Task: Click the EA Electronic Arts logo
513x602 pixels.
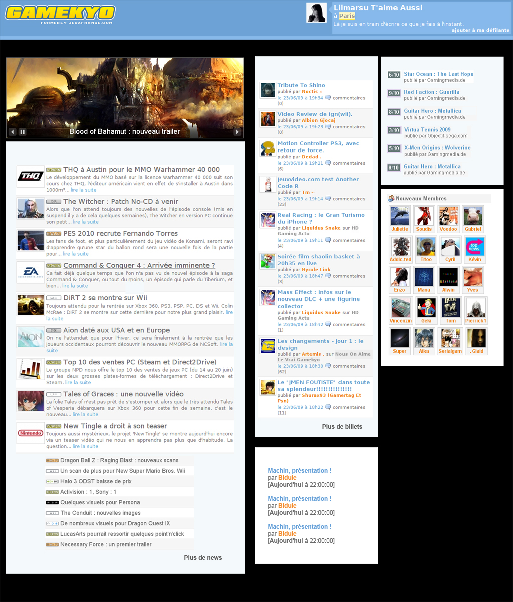Action: 31,272
